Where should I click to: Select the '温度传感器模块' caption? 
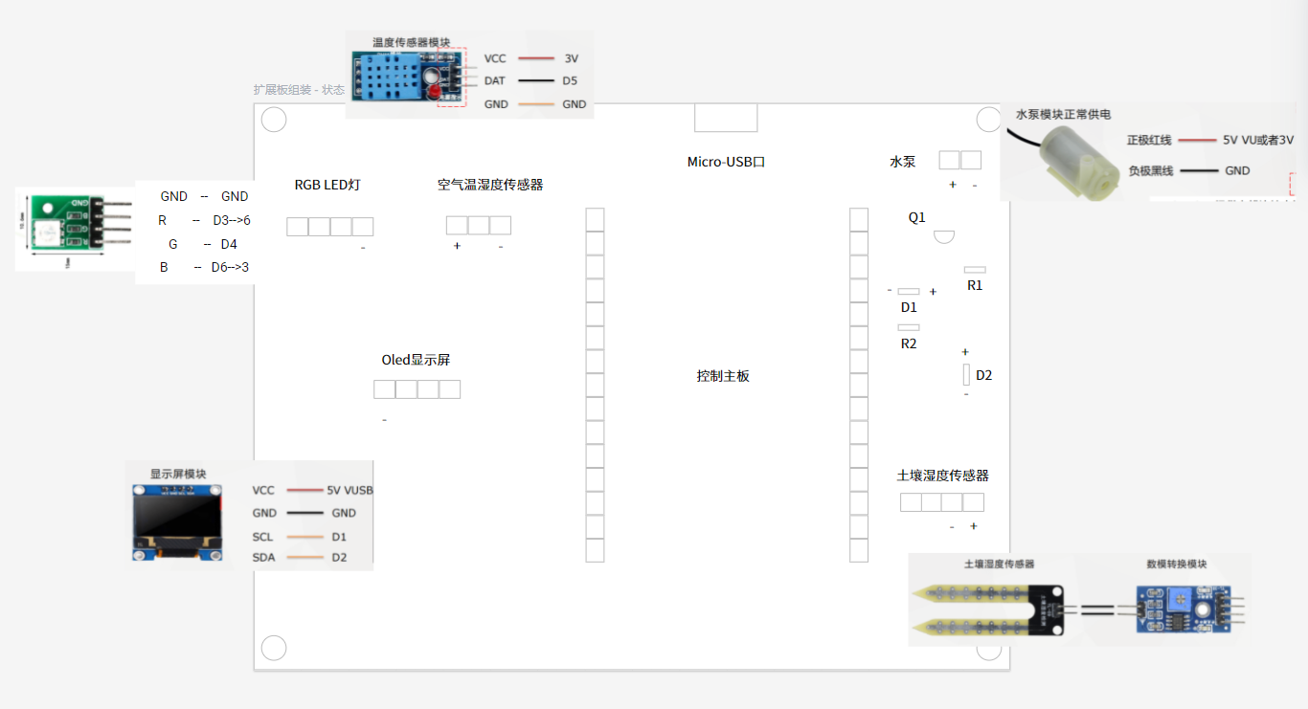(x=411, y=42)
